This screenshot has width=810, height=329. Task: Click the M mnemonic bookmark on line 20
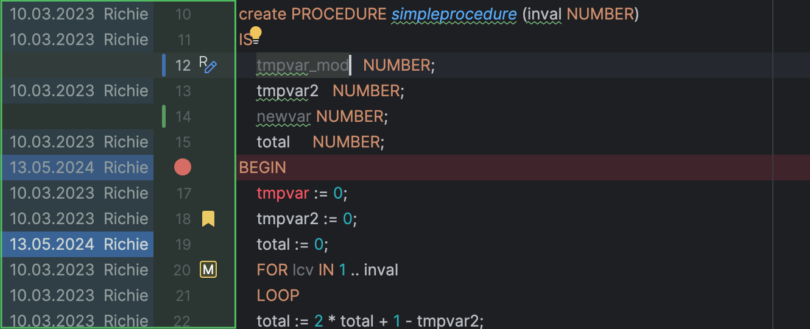[x=208, y=269]
